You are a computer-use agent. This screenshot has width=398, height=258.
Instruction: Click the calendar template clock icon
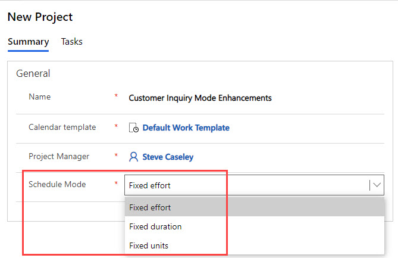pyautogui.click(x=133, y=128)
